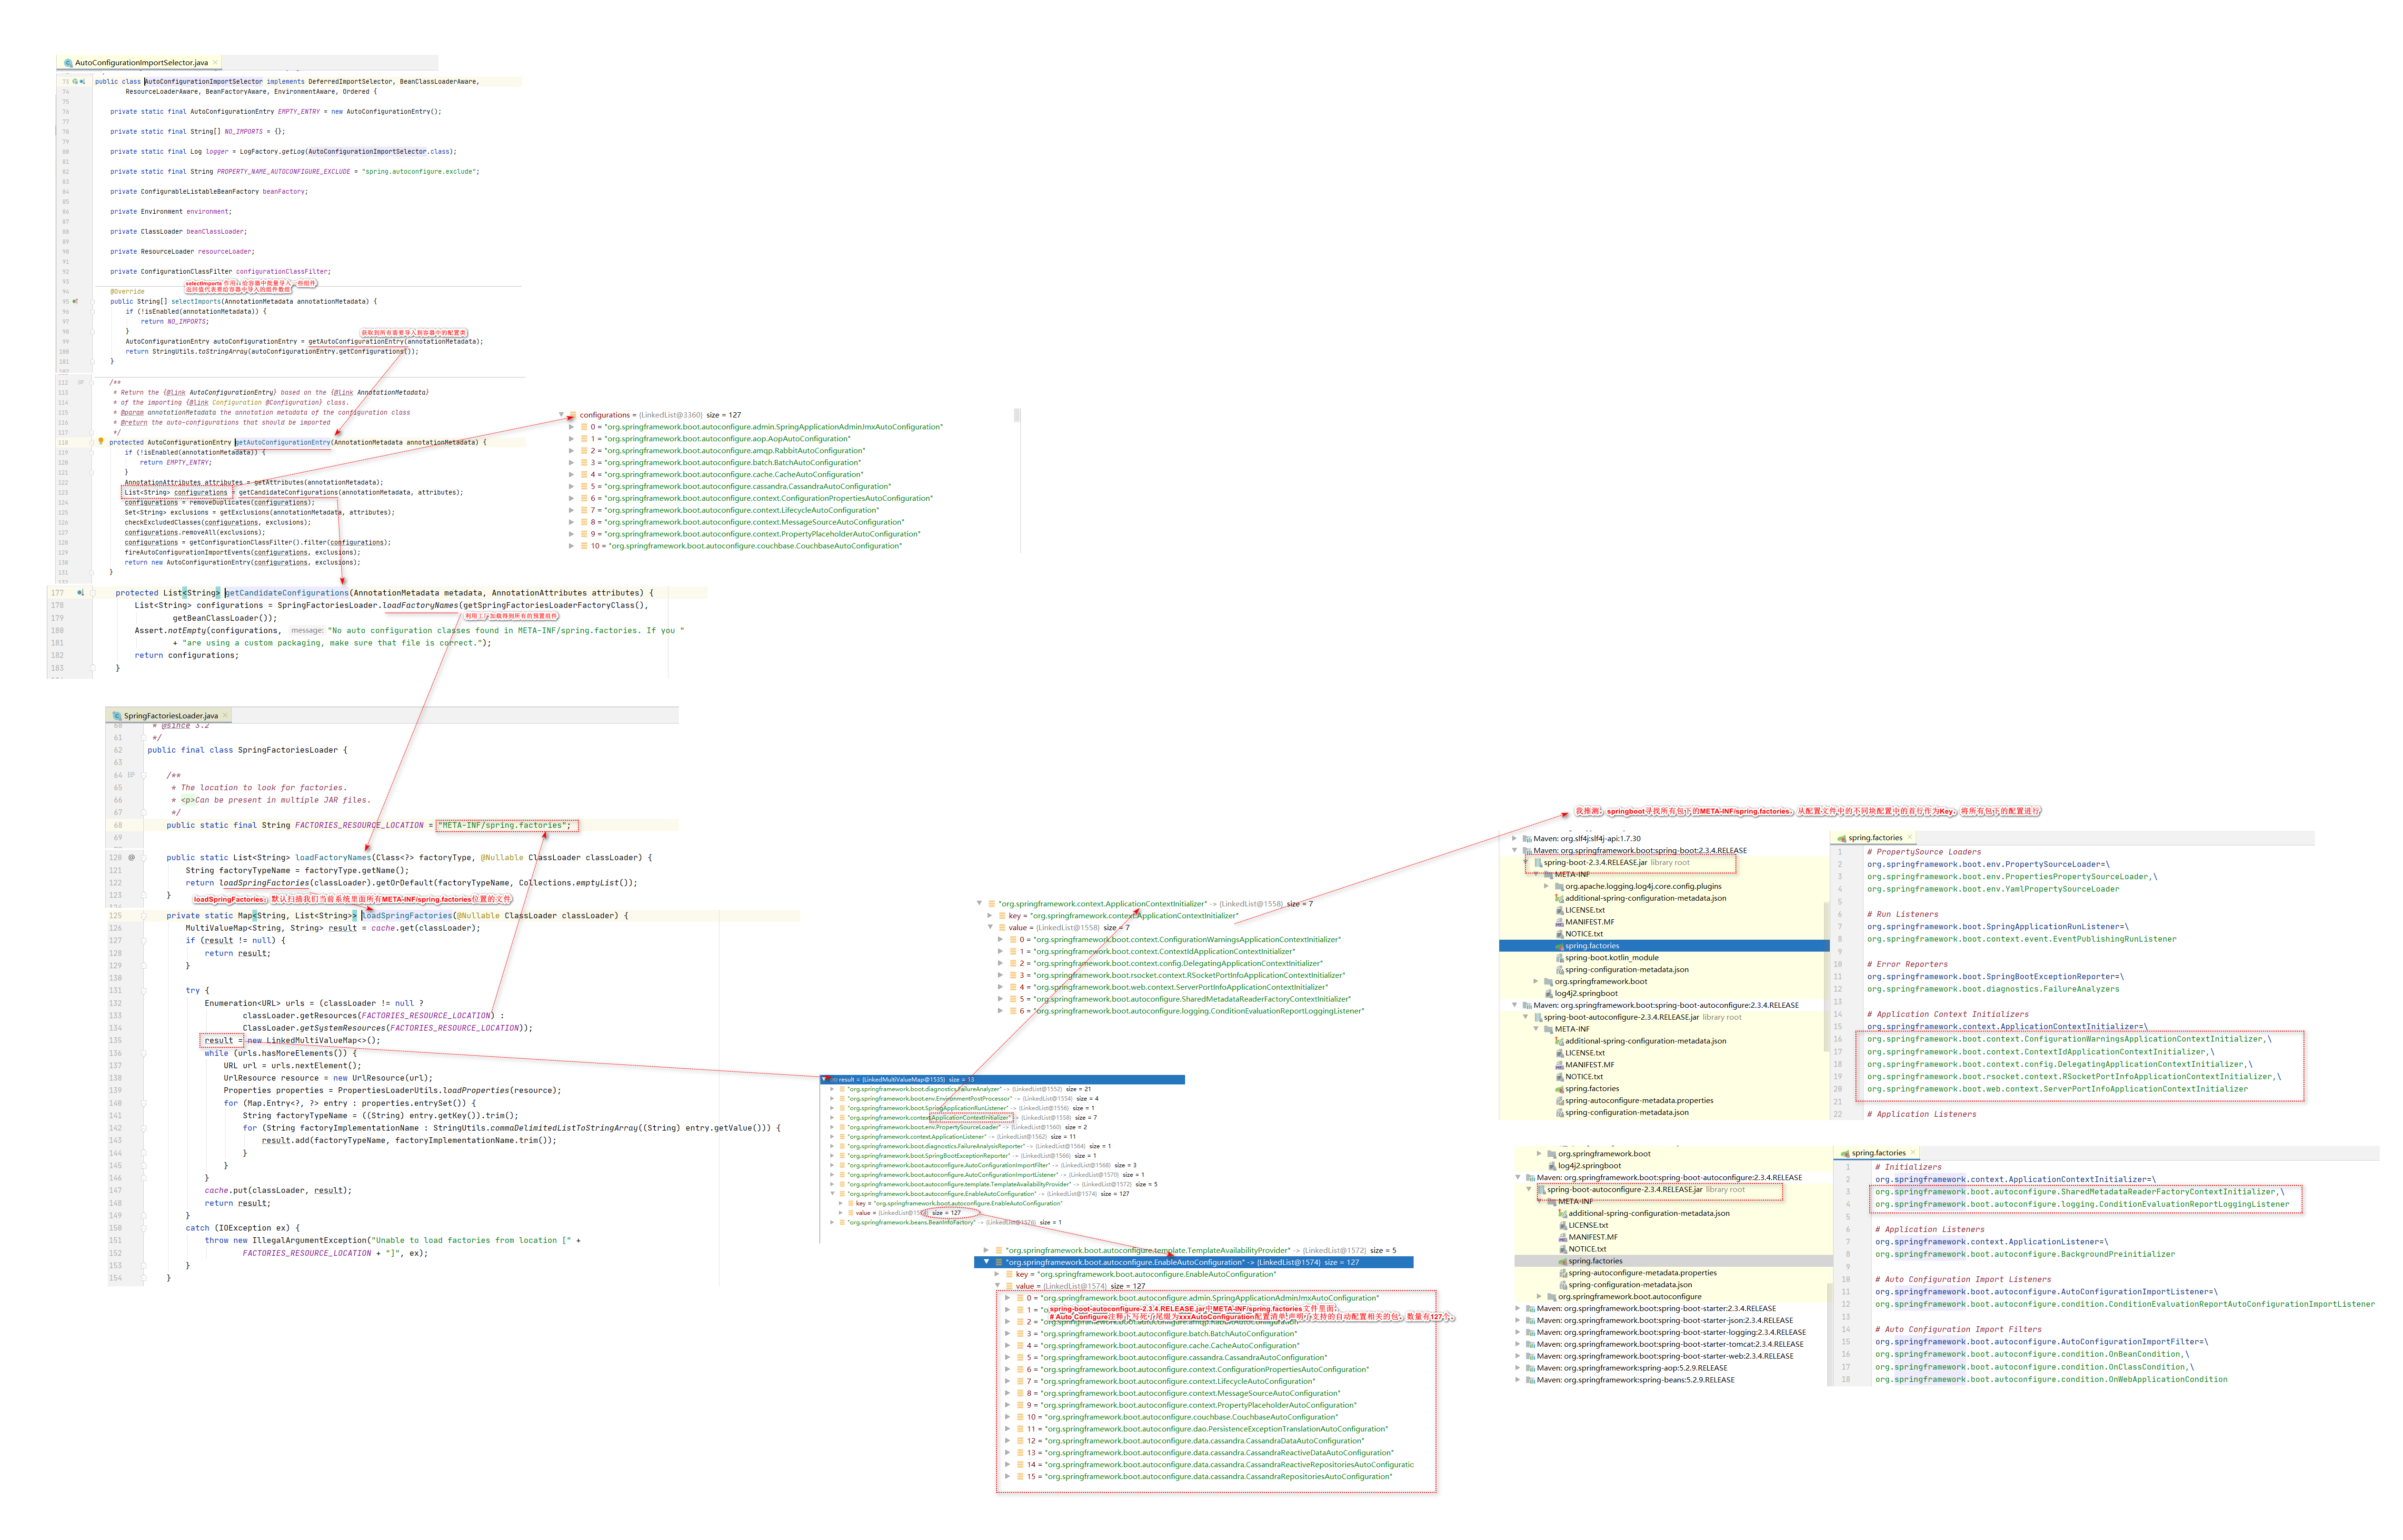Select the highlighted spring.factories in lower tree
2403x1540 pixels.
[x=1675, y=1261]
